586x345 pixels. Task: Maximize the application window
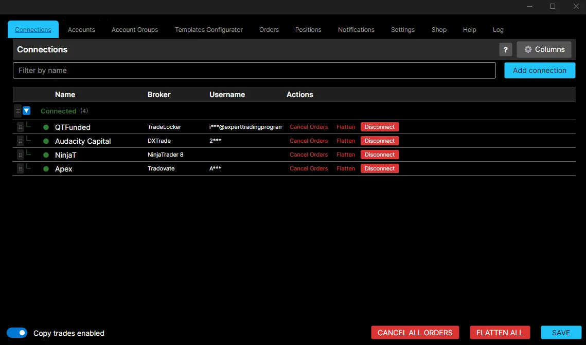pyautogui.click(x=553, y=6)
